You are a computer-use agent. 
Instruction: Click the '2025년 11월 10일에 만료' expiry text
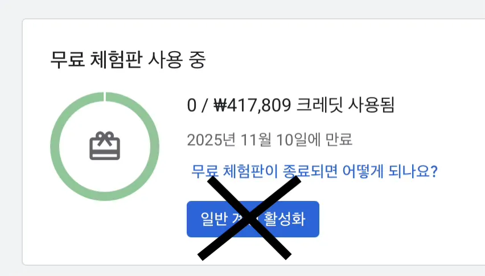270,139
